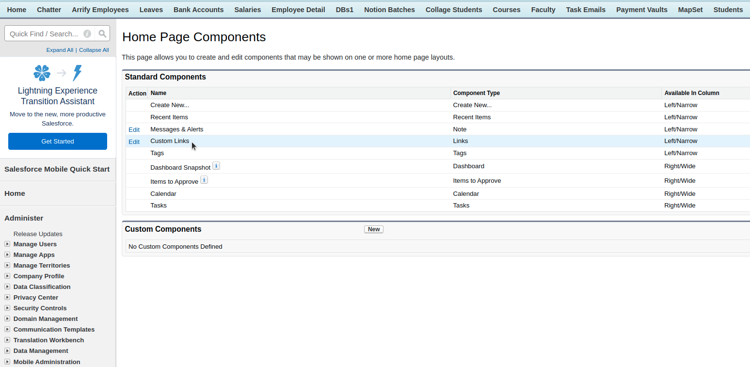Viewport: 750px width, 367px height.
Task: Edit the Custom Links component
Action: coord(134,142)
